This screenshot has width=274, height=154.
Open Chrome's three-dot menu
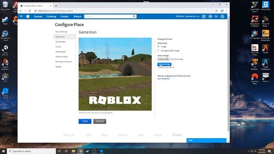tap(226, 11)
